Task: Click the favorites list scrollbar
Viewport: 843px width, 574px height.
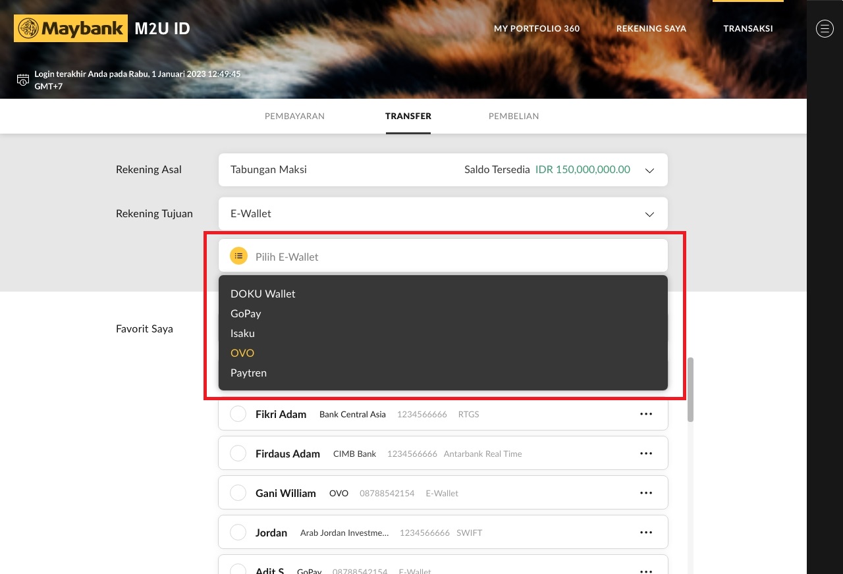Action: tap(690, 390)
